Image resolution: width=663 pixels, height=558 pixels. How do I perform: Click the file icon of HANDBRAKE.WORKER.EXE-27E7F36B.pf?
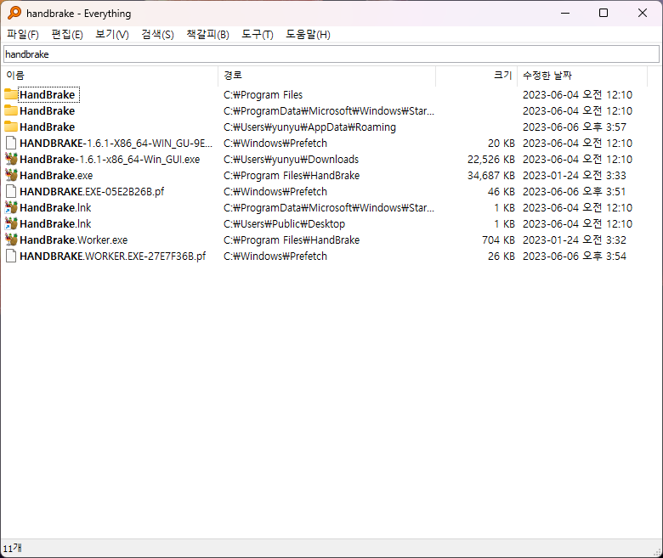(x=11, y=256)
